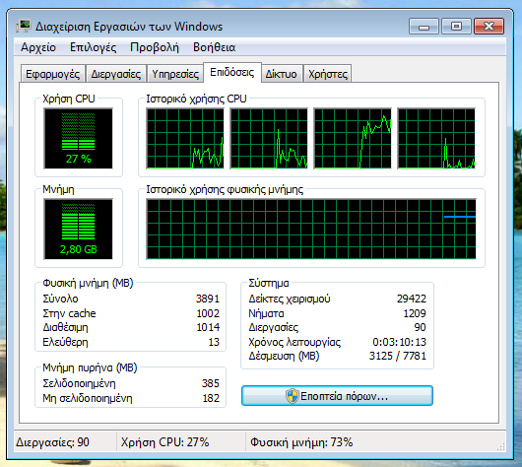
Task: Click the Σύνολo value 3891
Action: pyautogui.click(x=208, y=299)
